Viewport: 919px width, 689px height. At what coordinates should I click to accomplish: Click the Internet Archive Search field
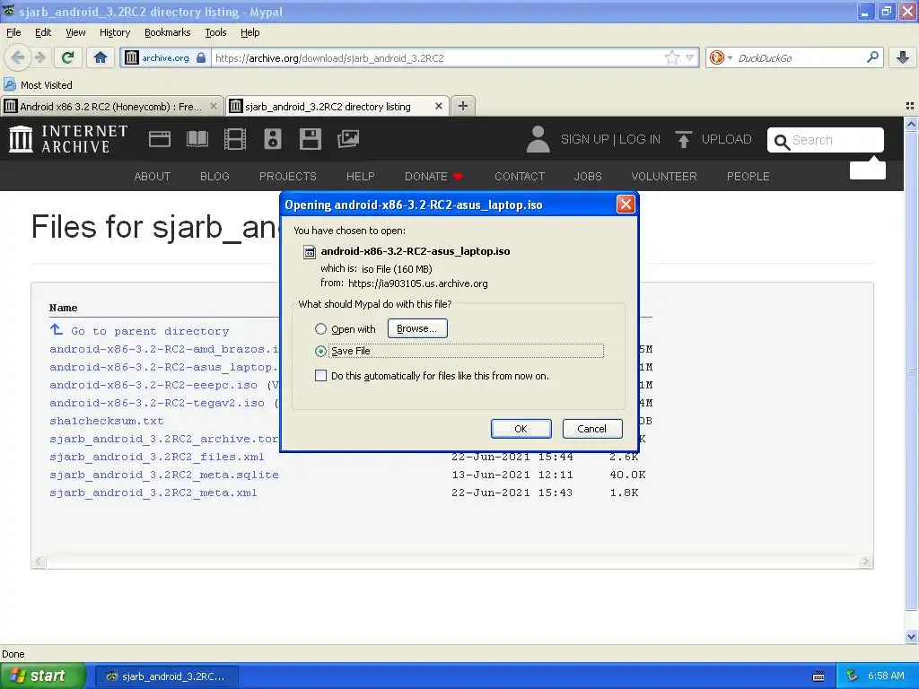pyautogui.click(x=826, y=140)
